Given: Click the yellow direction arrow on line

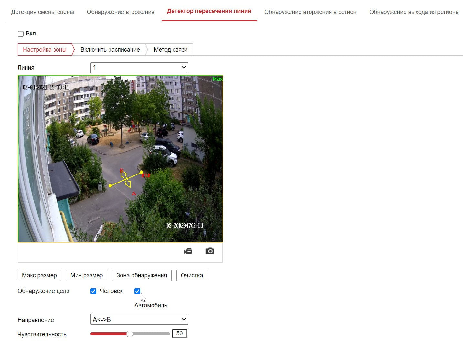Looking at the screenshot, I should click(x=126, y=179).
